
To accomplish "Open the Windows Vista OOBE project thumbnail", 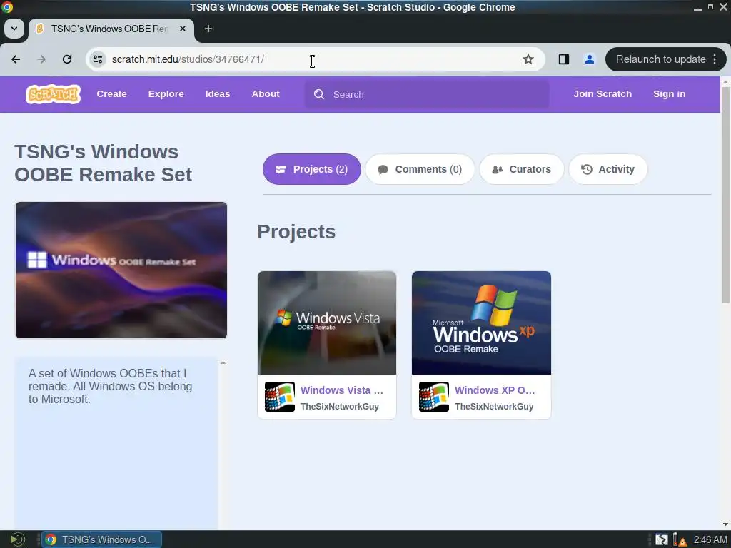I will pos(327,323).
